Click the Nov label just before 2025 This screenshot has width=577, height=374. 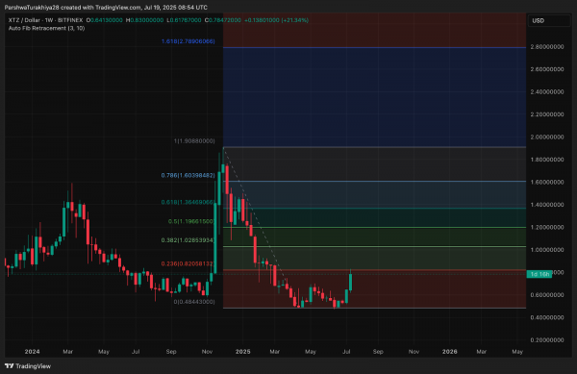click(x=207, y=352)
